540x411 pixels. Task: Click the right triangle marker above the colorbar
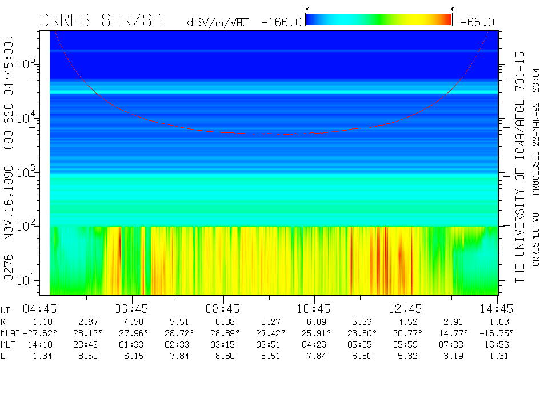click(452, 9)
